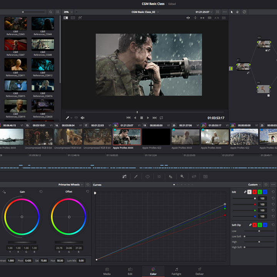
Task: Play the clip in reverse
Action: click(135, 118)
